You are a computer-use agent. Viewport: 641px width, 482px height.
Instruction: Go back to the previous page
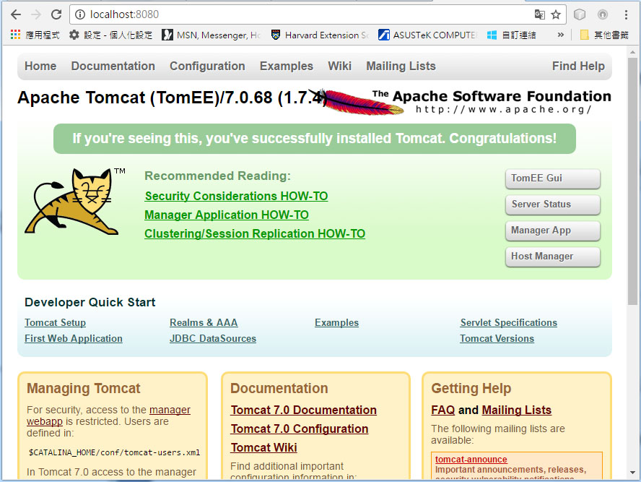(16, 14)
